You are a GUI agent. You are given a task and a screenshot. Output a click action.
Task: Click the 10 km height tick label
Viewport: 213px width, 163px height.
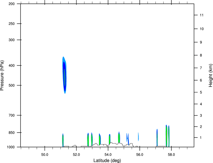coord(202,29)
